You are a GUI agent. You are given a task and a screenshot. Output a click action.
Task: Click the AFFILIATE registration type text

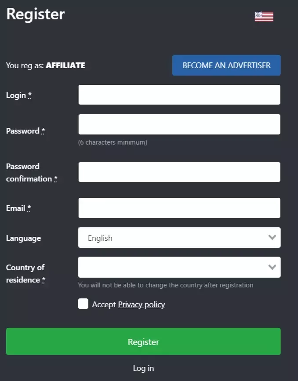pos(65,65)
